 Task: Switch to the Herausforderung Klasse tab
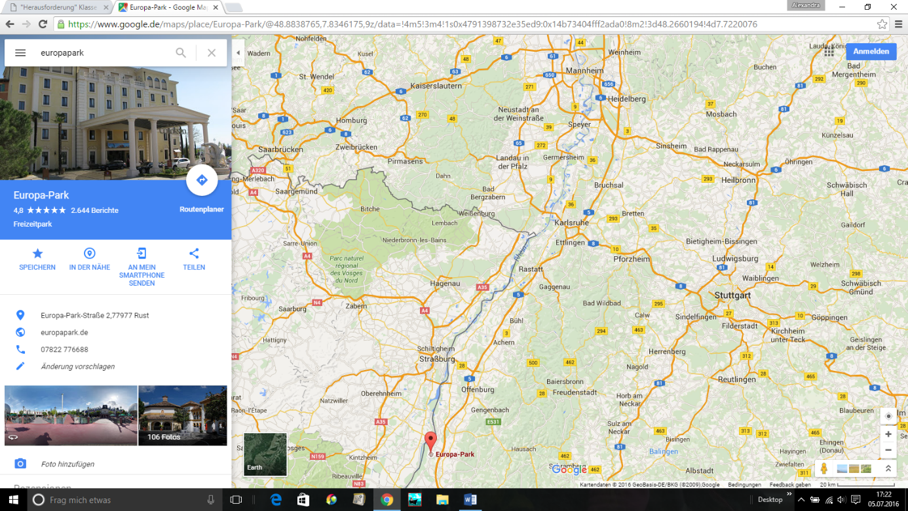[x=58, y=7]
